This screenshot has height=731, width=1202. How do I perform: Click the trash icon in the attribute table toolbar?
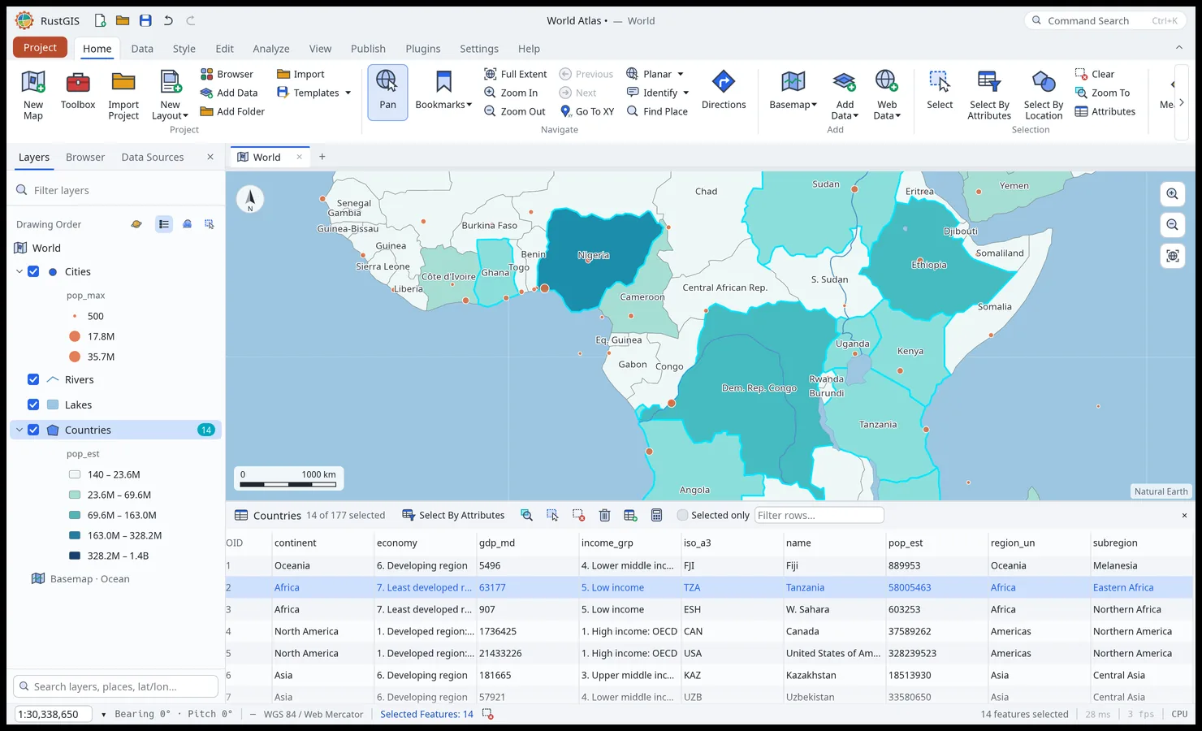[x=604, y=515]
